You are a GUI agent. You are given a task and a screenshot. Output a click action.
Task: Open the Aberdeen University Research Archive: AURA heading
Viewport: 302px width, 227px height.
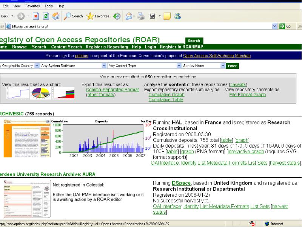point(48,174)
